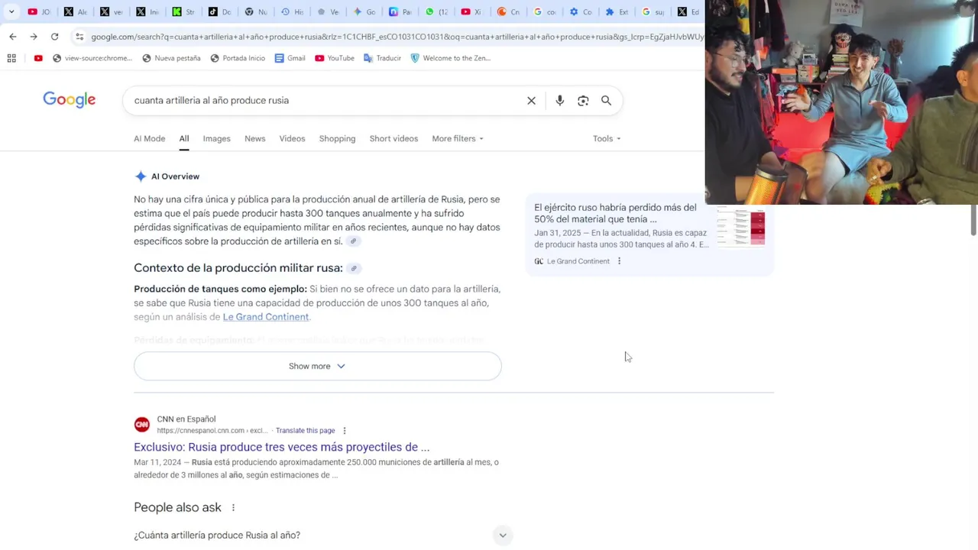Click link chip beside Contexto de la producción heading
Image resolution: width=978 pixels, height=550 pixels.
click(354, 268)
